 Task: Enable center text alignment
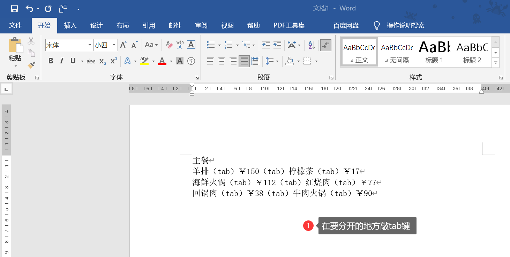[222, 61]
